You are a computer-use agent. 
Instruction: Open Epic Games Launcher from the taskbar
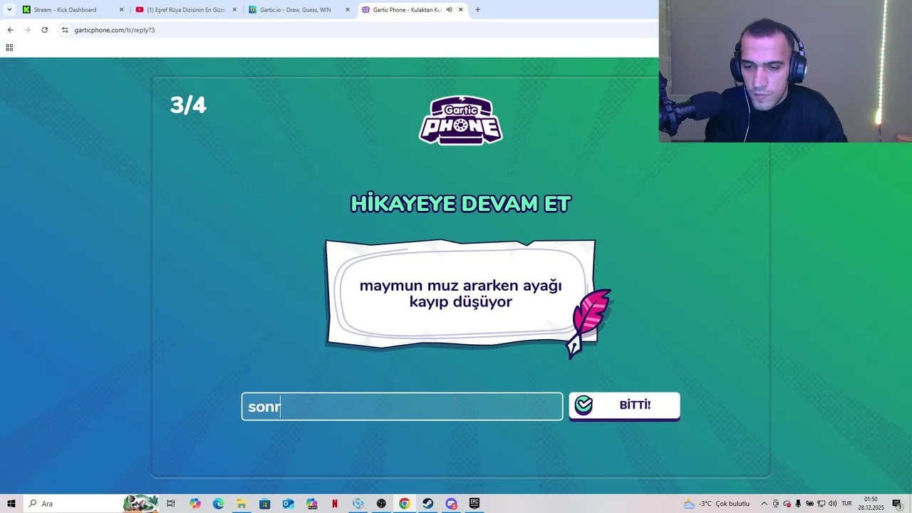[x=475, y=504]
